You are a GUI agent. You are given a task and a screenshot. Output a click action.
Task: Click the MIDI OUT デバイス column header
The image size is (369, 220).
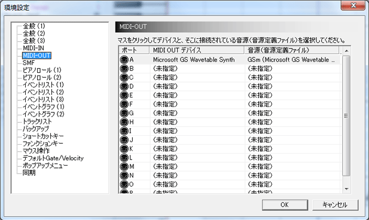coord(197,50)
